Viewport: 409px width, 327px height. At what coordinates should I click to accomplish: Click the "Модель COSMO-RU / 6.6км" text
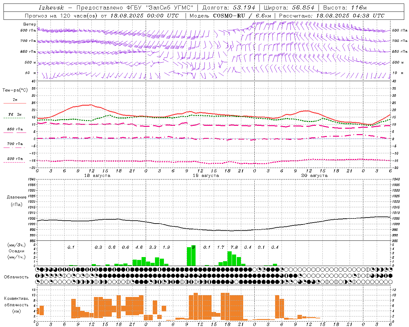[230, 16]
